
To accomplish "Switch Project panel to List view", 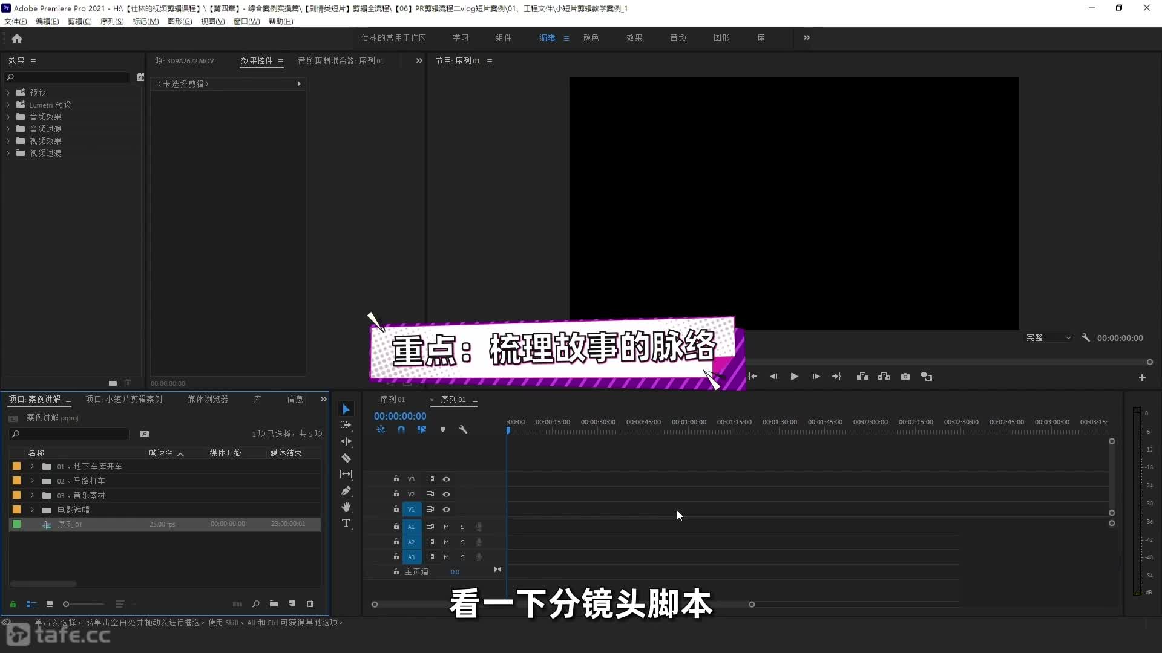I will [x=31, y=604].
